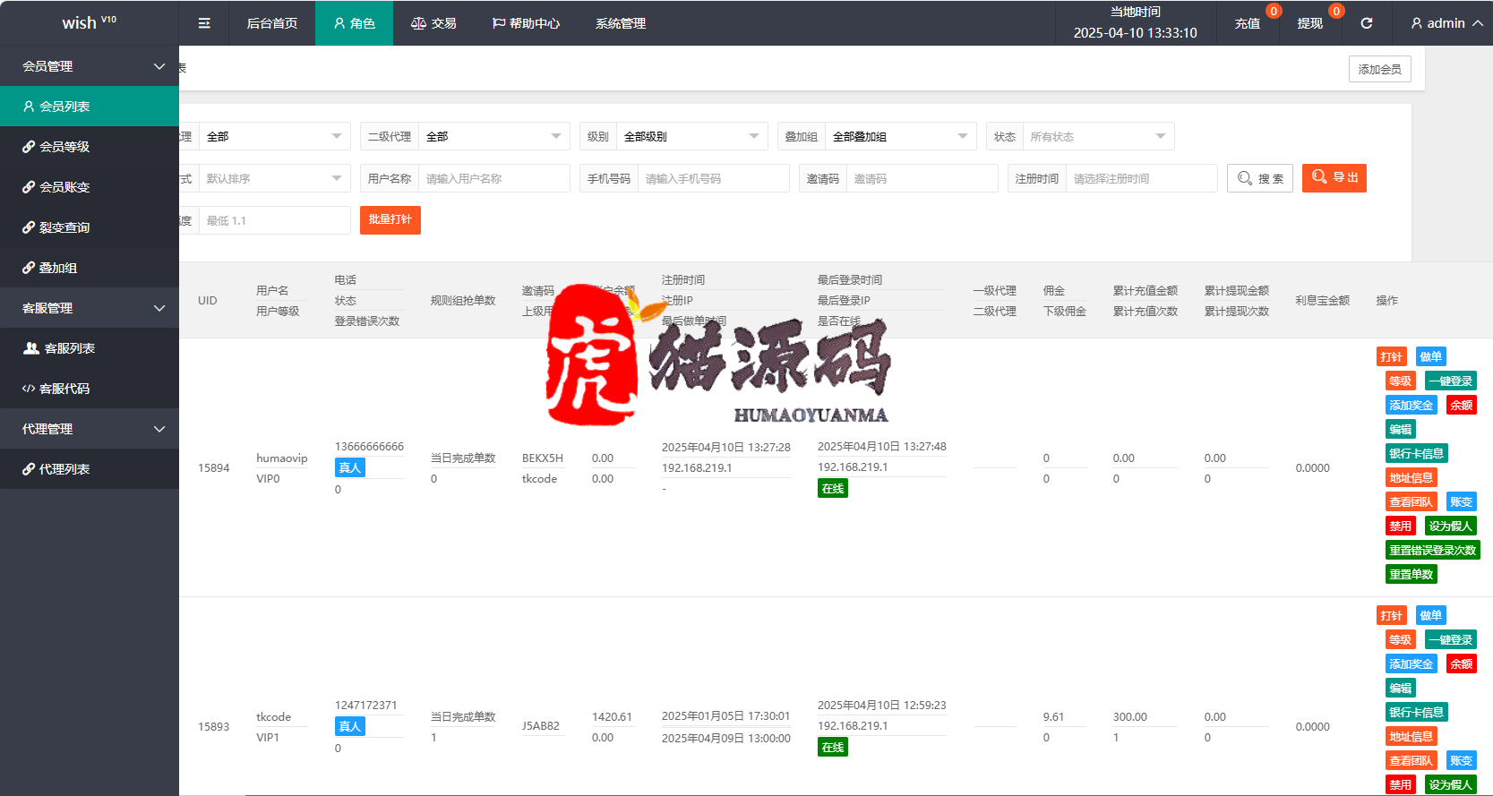Viewport: 1493px width, 796px height.
Task: Click 真人 status badge for humaovip
Action: tap(350, 467)
